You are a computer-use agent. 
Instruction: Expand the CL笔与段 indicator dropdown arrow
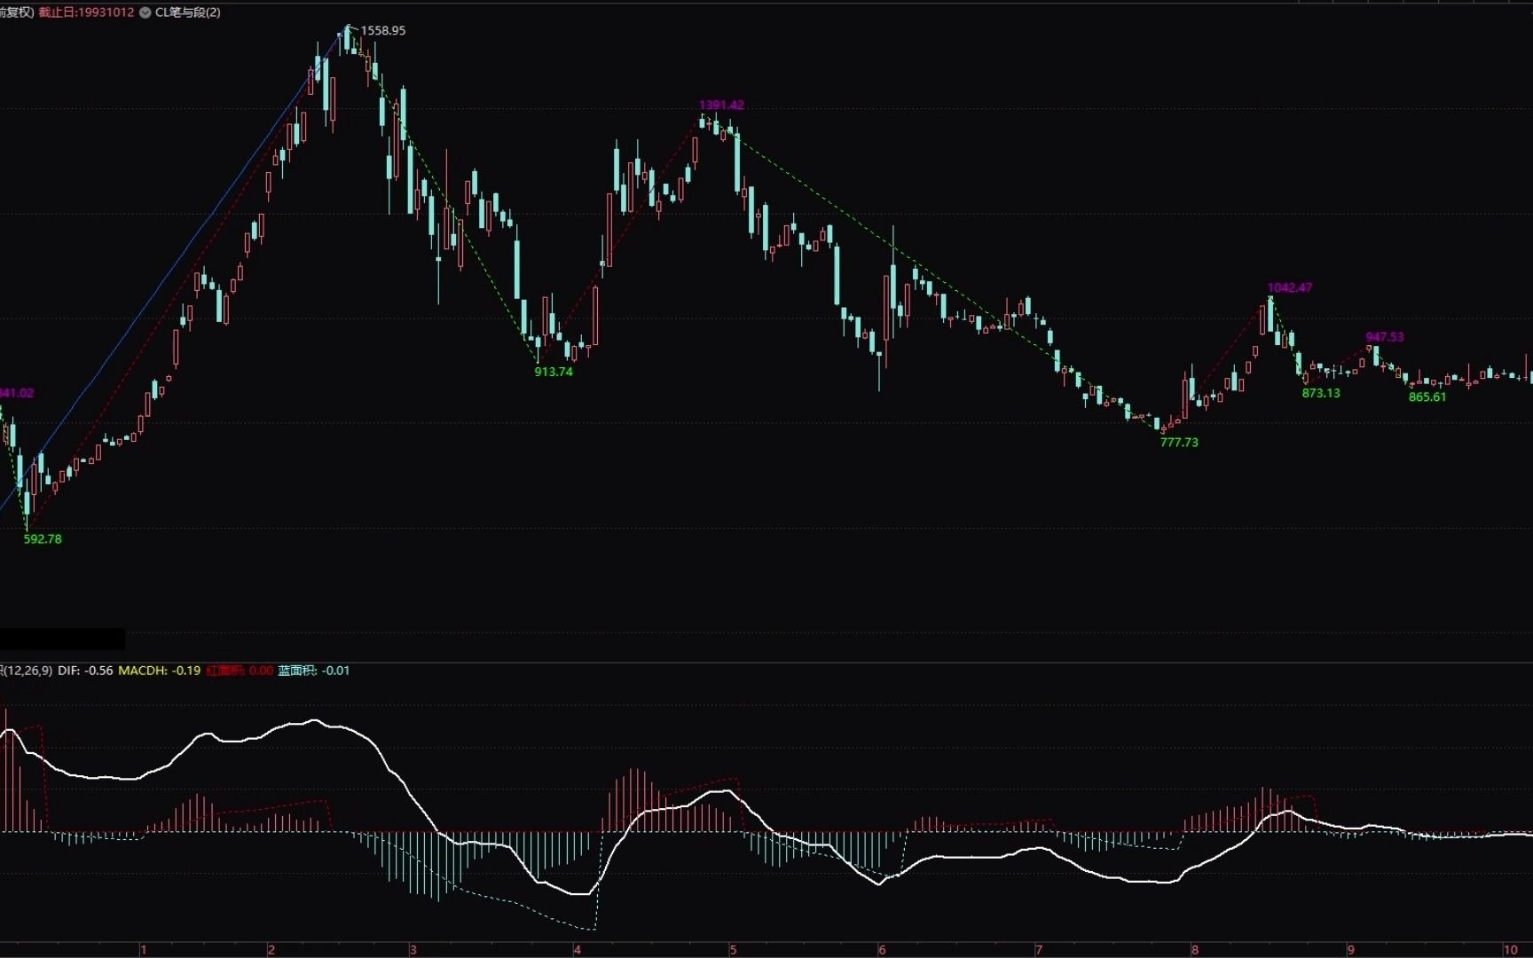pyautogui.click(x=145, y=12)
